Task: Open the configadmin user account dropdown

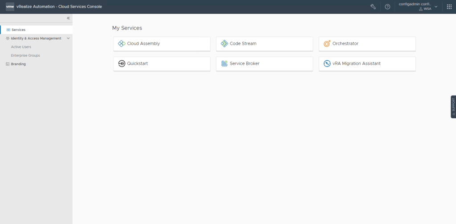Action: [x=418, y=7]
